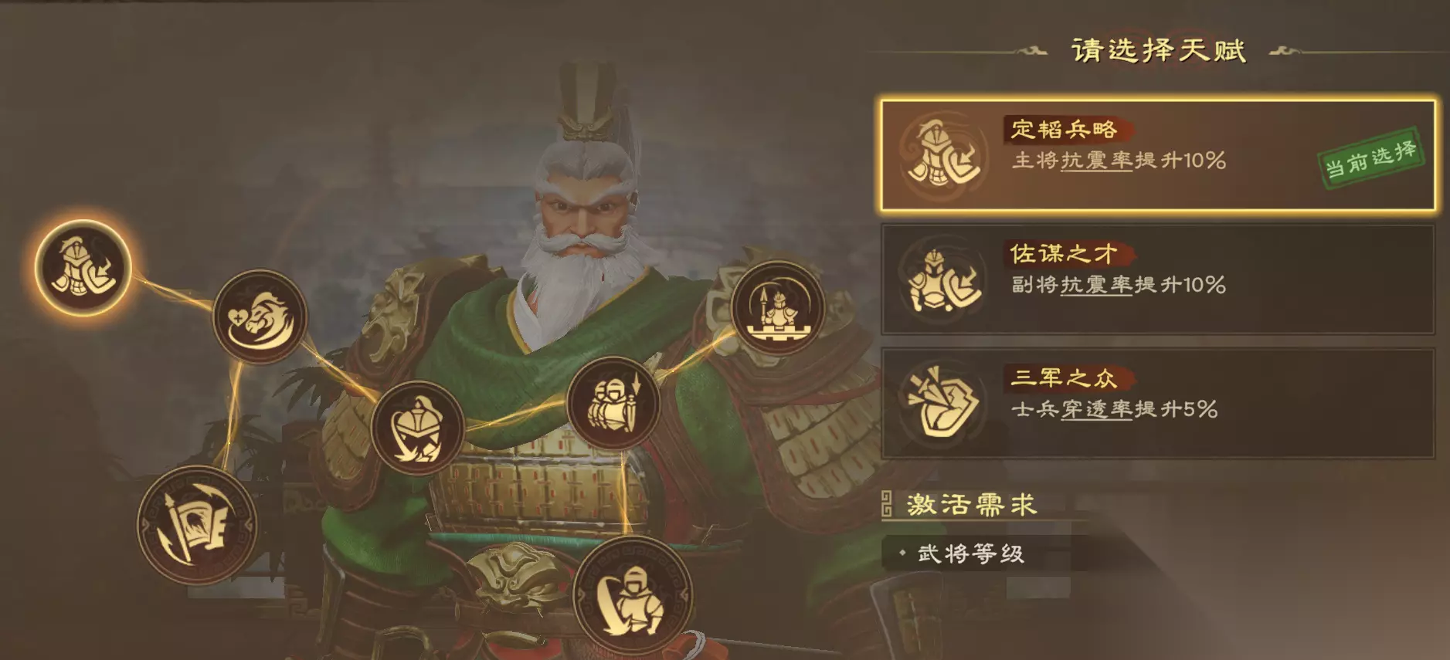Click the 武将等级 requirement entry
This screenshot has width=1450, height=660.
click(x=970, y=553)
